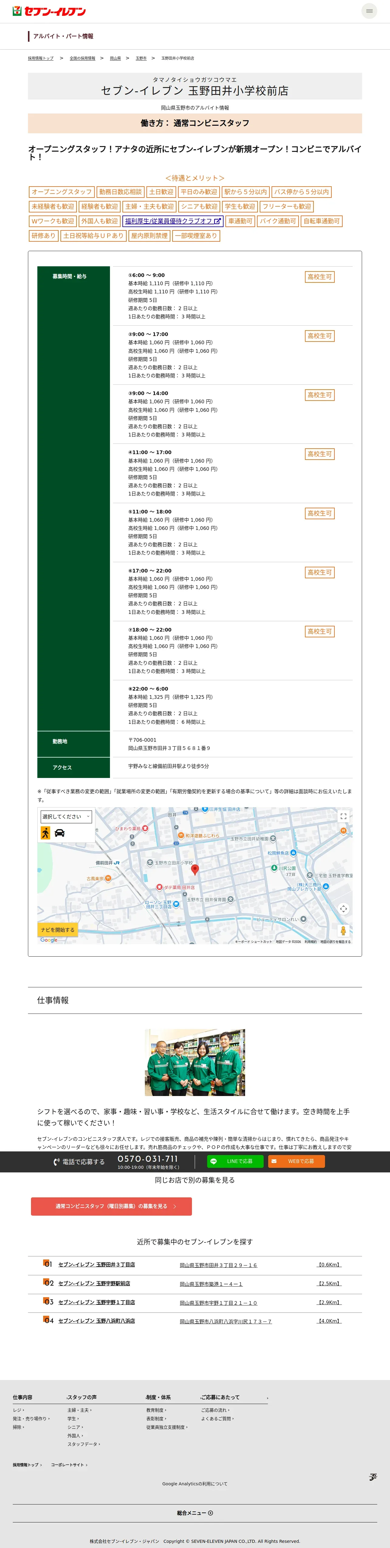Open route type dropdown 選択してください

click(66, 817)
